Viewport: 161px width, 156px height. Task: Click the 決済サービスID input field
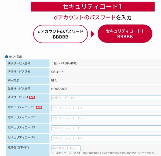click(x=106, y=98)
